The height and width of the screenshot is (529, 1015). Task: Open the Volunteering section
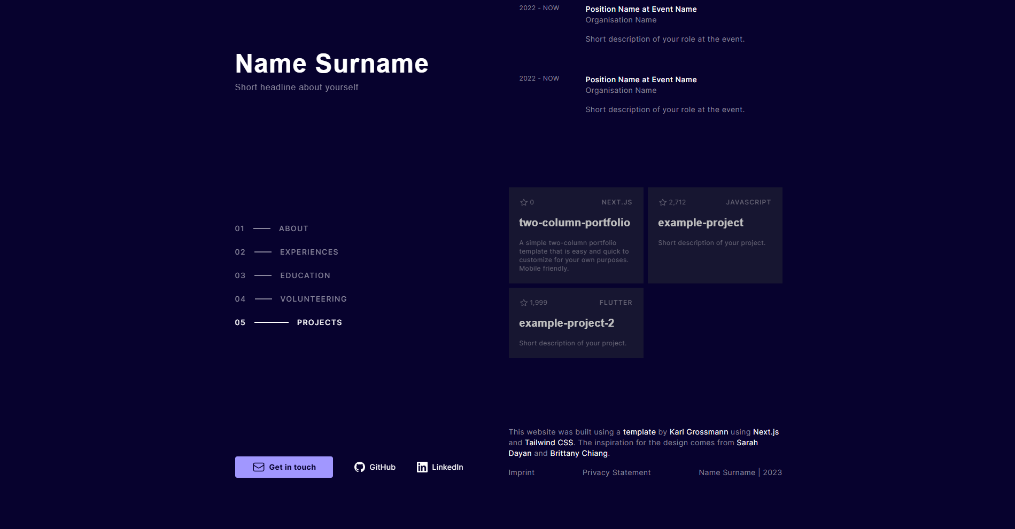coord(313,299)
